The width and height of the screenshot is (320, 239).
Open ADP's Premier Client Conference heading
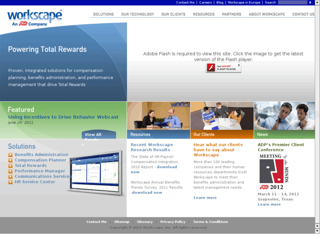pyautogui.click(x=281, y=147)
